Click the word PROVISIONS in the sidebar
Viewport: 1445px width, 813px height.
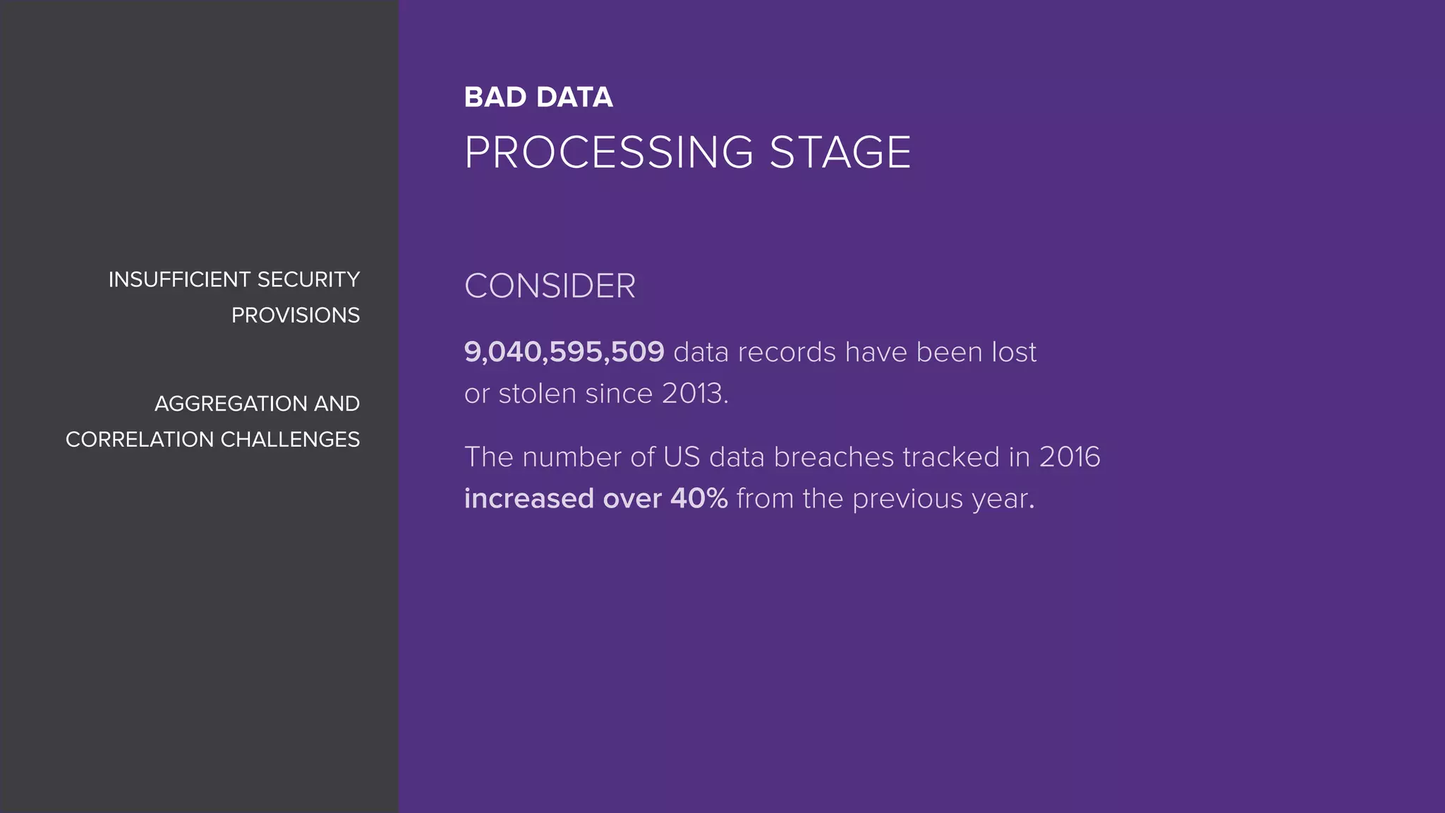(x=296, y=315)
